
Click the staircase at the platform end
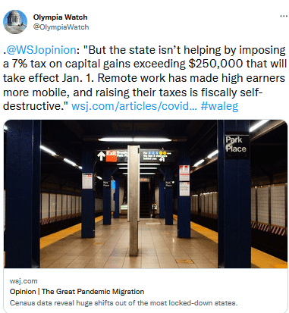coord(145,199)
